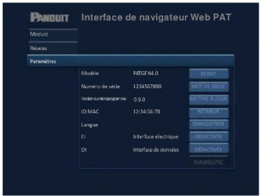Click the EI label
260x196 pixels.
pos(84,136)
